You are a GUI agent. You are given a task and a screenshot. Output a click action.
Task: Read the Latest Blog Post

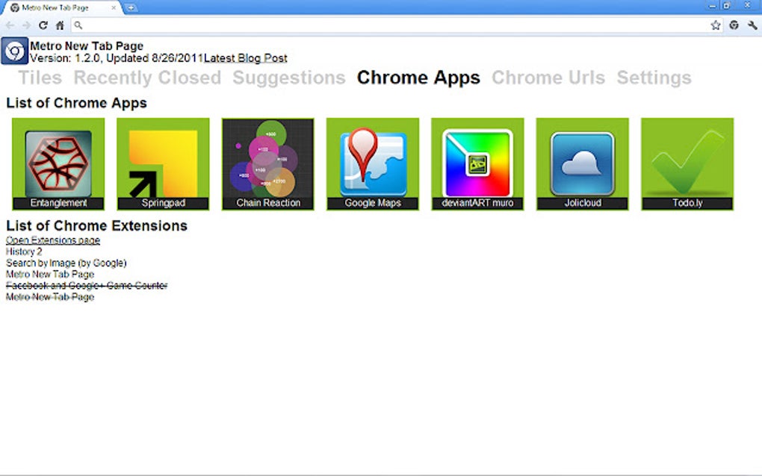pos(245,57)
